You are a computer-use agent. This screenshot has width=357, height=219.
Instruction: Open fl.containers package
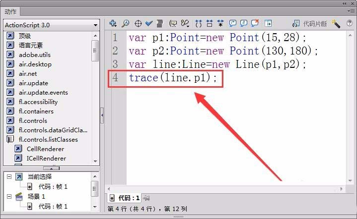pos(36,111)
